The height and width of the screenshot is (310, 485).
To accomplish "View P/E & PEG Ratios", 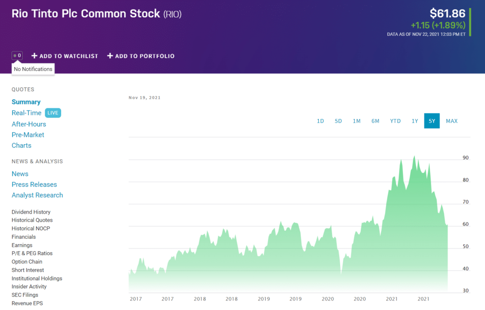I will coord(32,253).
